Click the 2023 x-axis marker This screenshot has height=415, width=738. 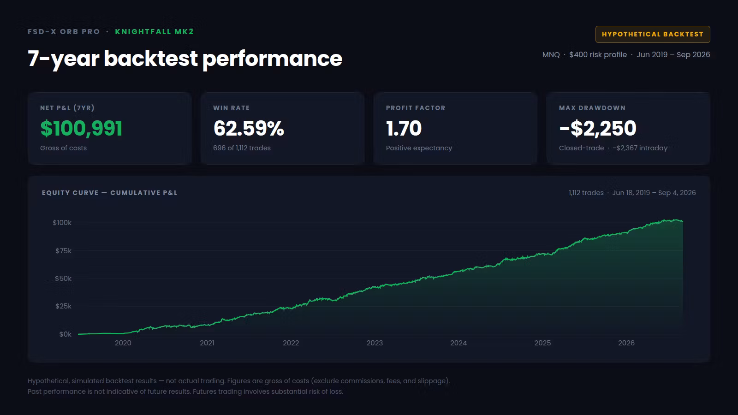coord(375,343)
